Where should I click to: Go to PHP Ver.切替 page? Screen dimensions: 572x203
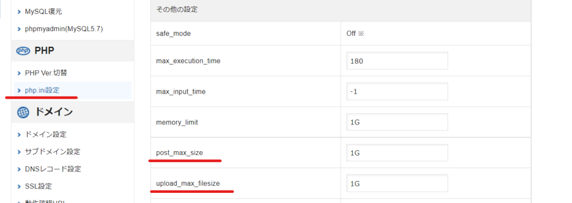pyautogui.click(x=46, y=73)
